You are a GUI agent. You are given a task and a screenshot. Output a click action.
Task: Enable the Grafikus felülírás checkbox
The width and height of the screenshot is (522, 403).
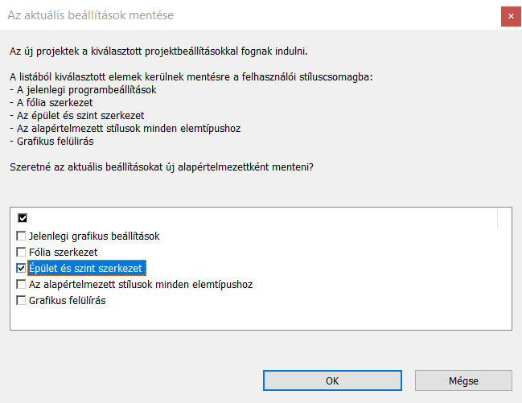(x=22, y=301)
